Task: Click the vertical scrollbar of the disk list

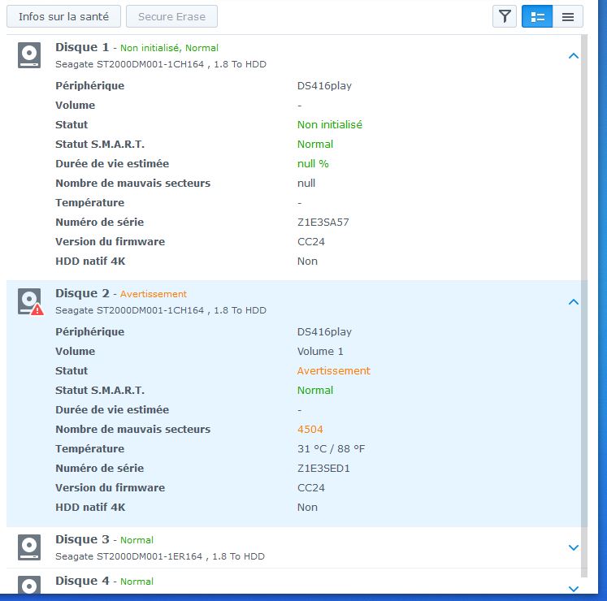Action: (x=584, y=305)
